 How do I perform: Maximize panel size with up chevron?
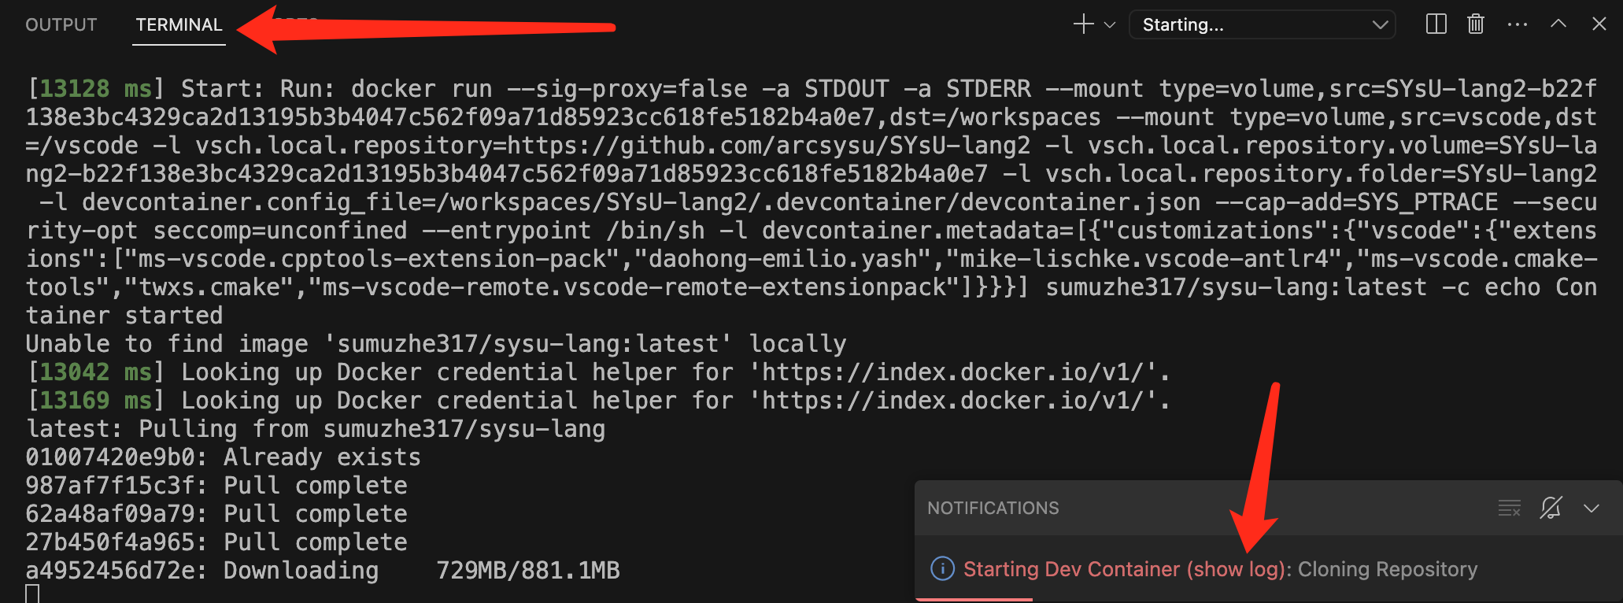coord(1558,24)
